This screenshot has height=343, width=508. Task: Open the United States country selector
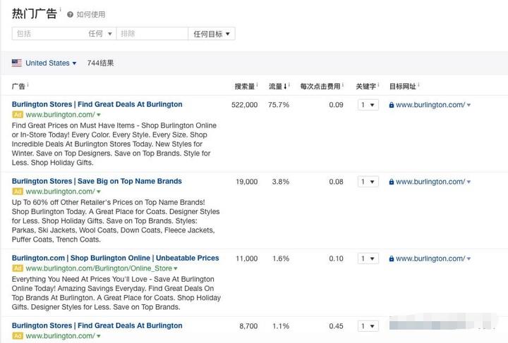coord(51,63)
